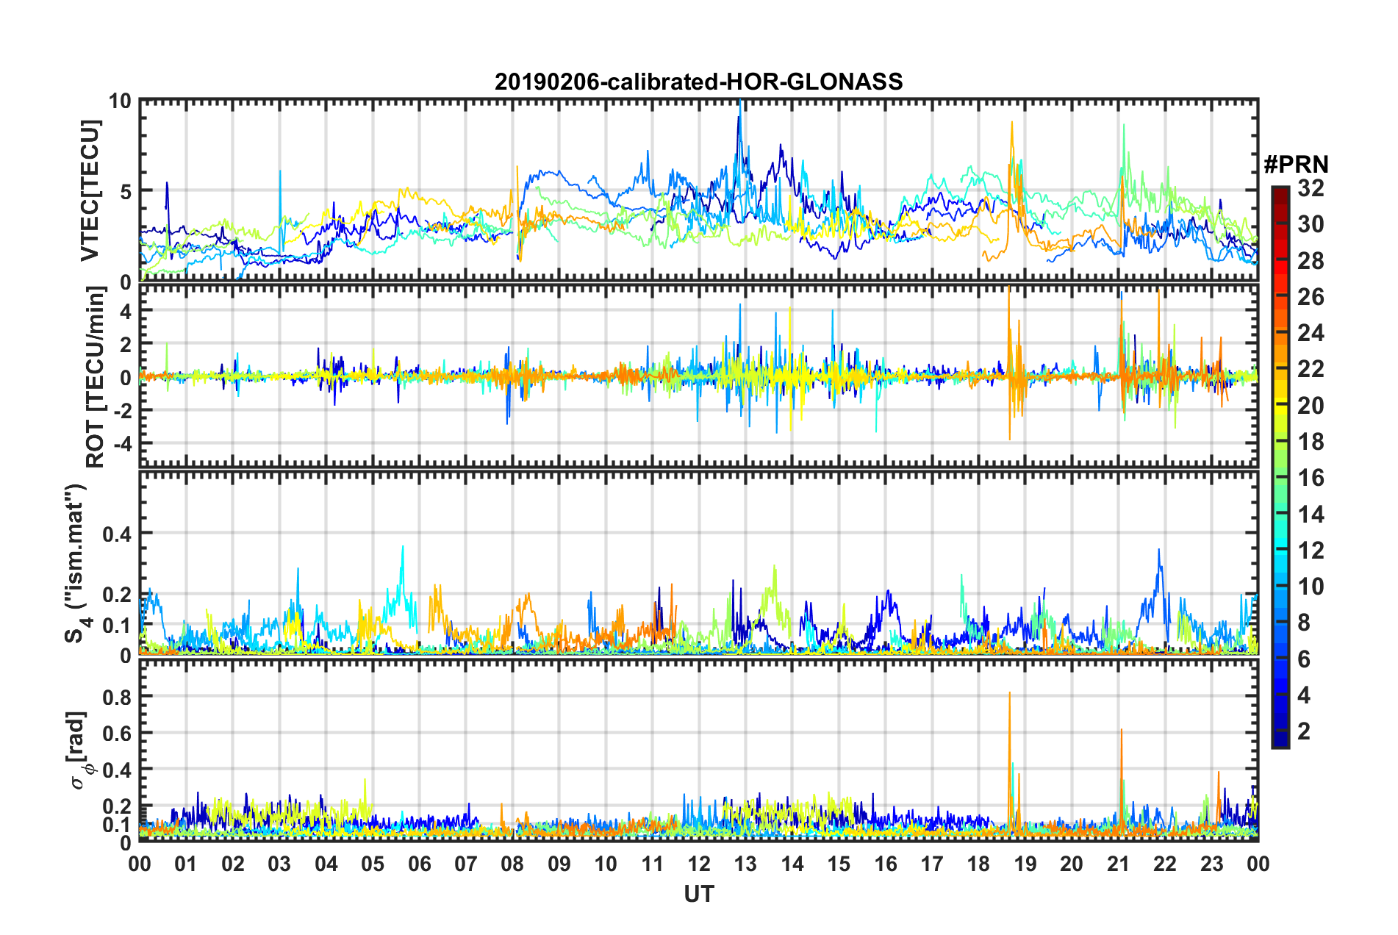Click the "05" UT axis tick label
This screenshot has height=935, width=1398.
click(x=373, y=864)
